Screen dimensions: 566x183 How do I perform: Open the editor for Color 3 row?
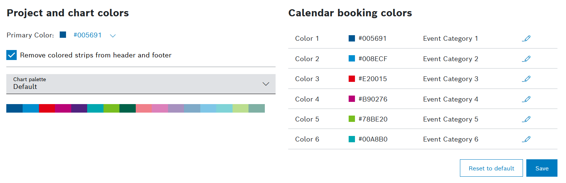(526, 79)
